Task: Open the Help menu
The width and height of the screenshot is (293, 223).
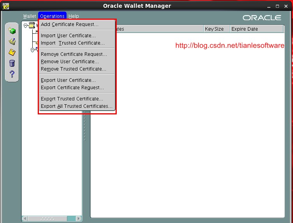Action: click(74, 16)
